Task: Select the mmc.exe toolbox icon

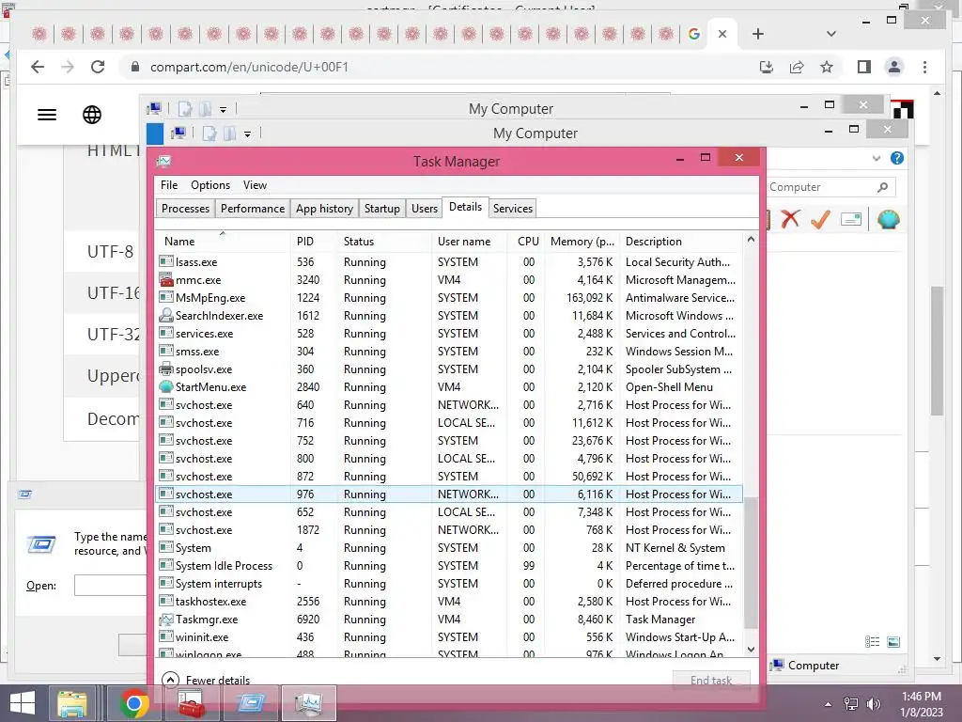Action: pyautogui.click(x=165, y=279)
